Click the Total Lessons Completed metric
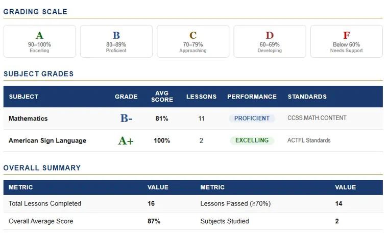 point(45,203)
